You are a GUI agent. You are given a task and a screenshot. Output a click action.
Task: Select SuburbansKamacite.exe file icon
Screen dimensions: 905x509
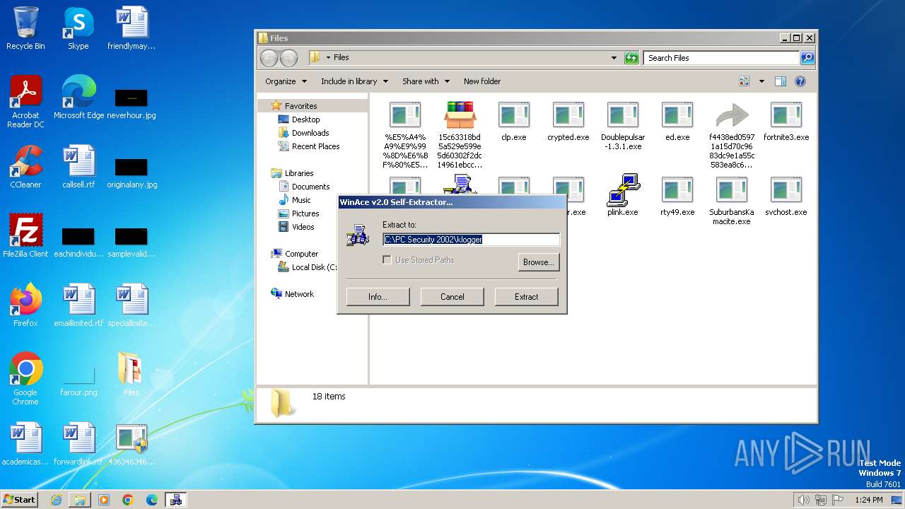coord(732,190)
